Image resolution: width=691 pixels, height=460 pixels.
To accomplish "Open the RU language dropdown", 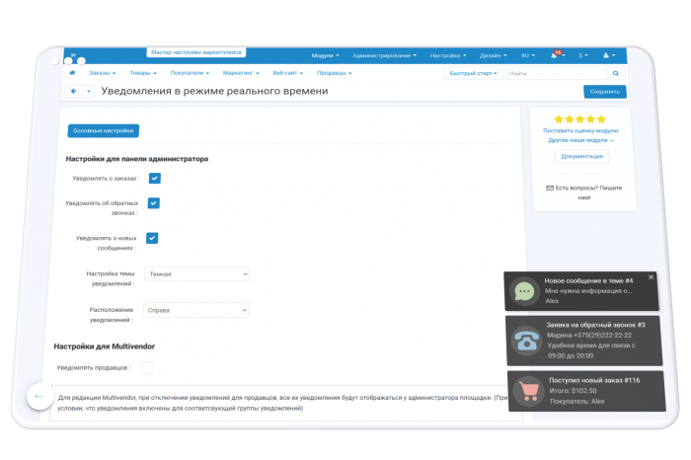I will pyautogui.click(x=527, y=55).
